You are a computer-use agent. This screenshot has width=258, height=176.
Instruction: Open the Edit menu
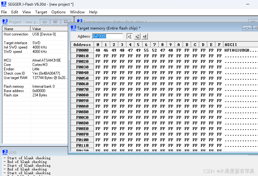(15, 12)
